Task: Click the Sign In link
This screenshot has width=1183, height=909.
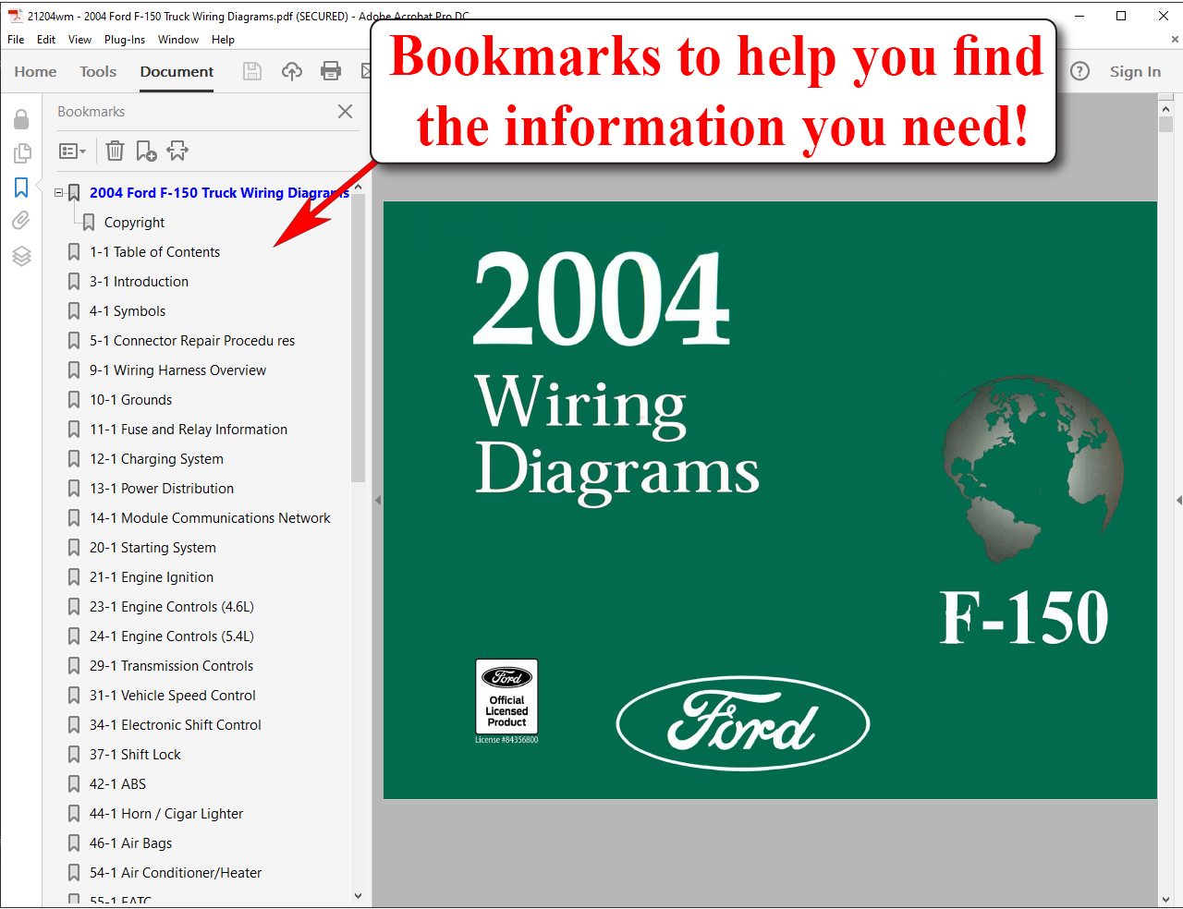Action: point(1135,71)
